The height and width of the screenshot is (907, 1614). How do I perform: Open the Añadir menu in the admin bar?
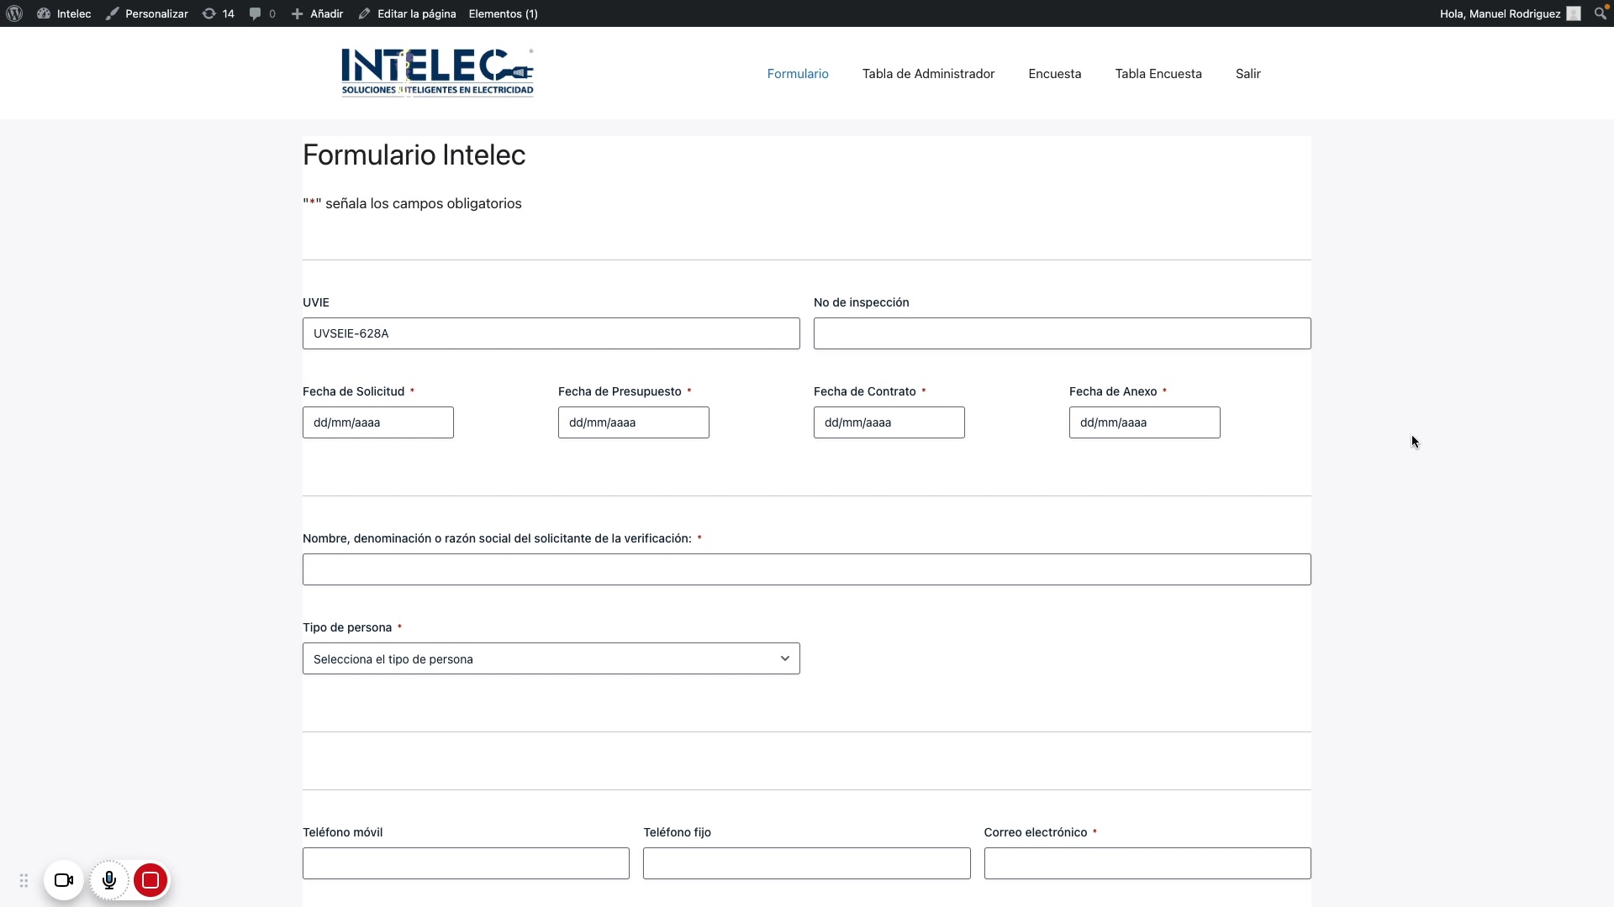click(317, 13)
